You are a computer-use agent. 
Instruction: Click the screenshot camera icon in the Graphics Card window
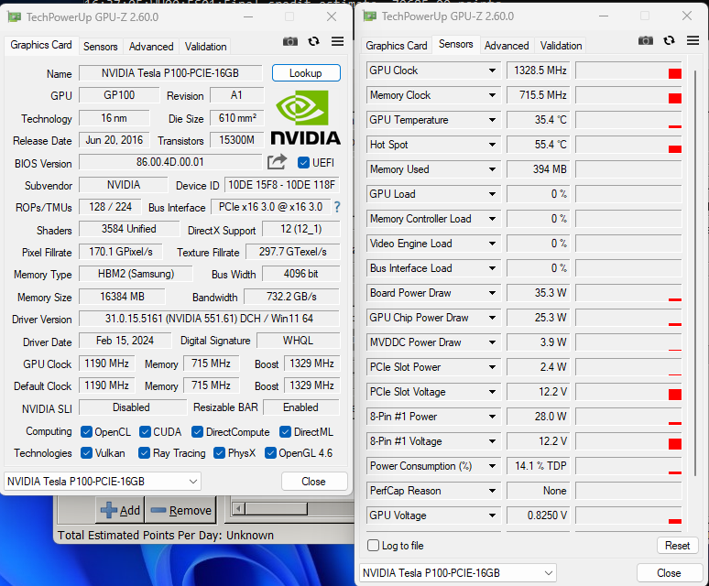point(290,41)
